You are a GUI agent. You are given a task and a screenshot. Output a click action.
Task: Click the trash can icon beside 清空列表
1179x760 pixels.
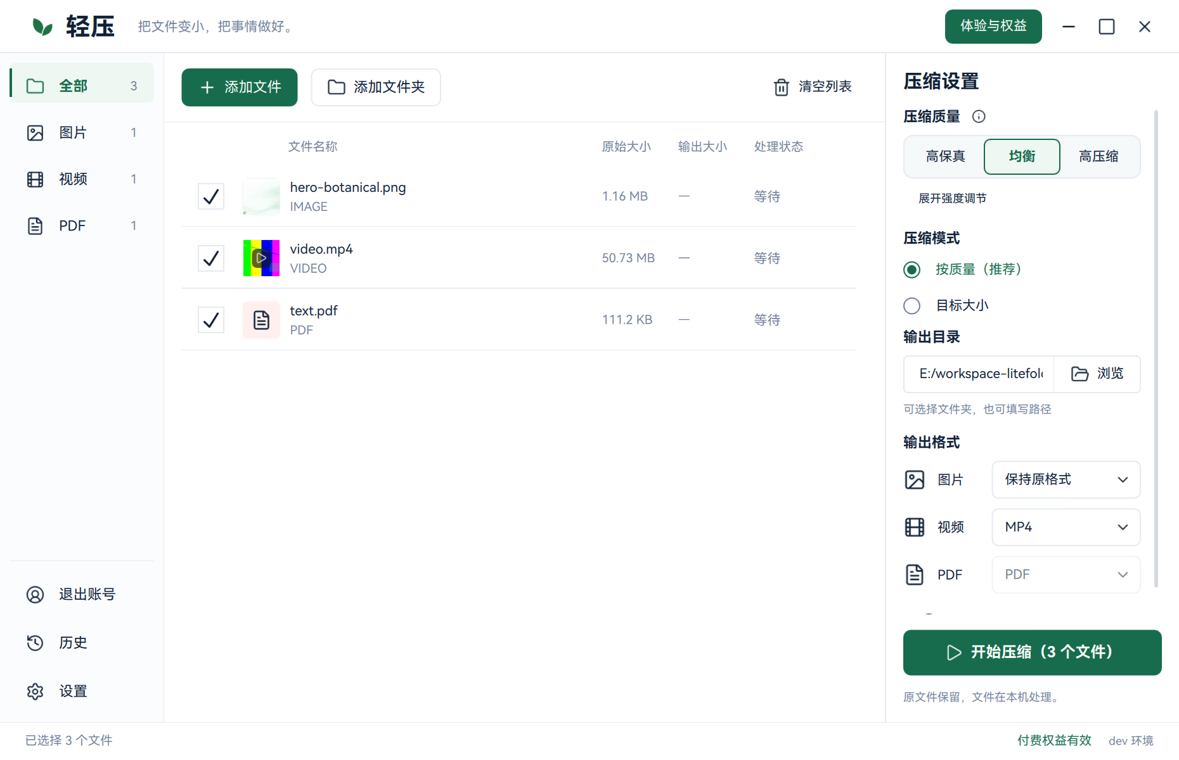point(782,87)
